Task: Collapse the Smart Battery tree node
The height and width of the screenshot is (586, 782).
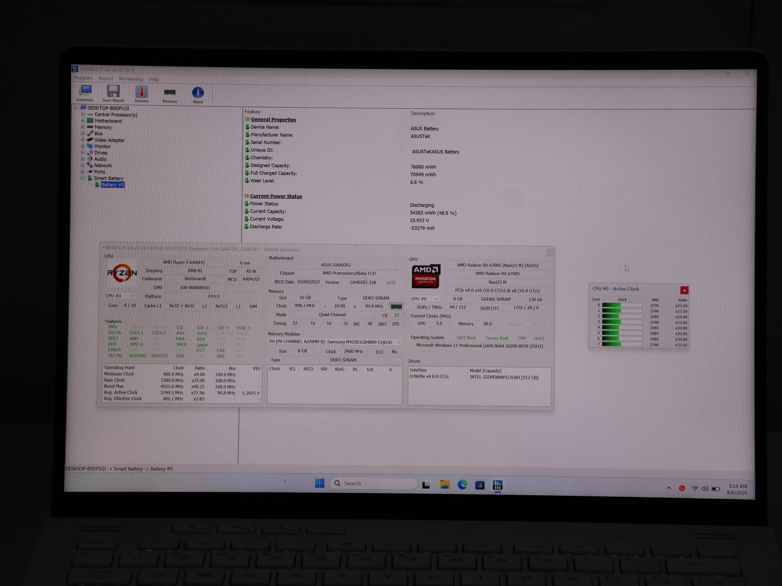Action: pyautogui.click(x=82, y=178)
